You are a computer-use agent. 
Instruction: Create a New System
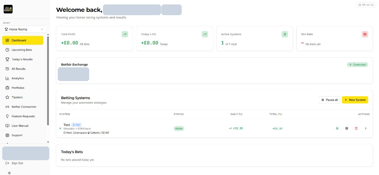[x=355, y=100]
